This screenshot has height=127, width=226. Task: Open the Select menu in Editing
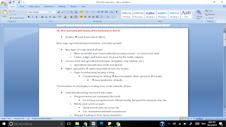pyautogui.click(x=210, y=18)
